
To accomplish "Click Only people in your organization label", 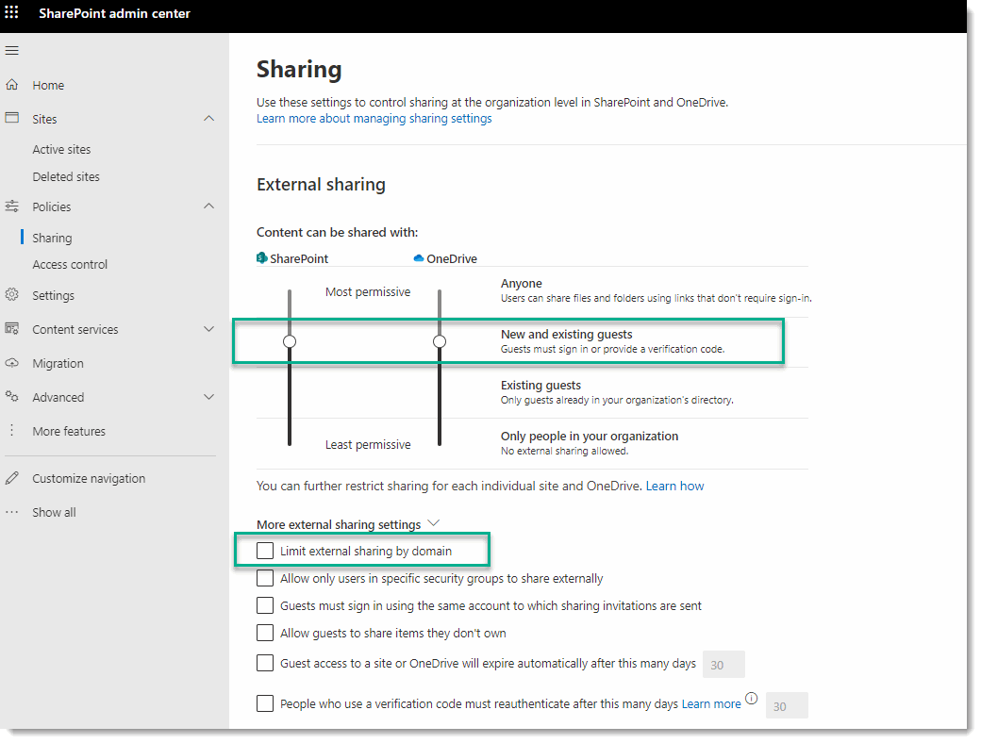I will coord(590,436).
